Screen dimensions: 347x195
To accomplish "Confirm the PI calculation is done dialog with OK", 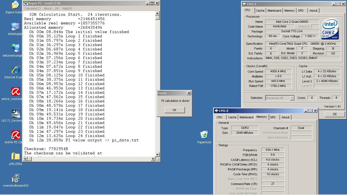I will (x=174, y=110).
